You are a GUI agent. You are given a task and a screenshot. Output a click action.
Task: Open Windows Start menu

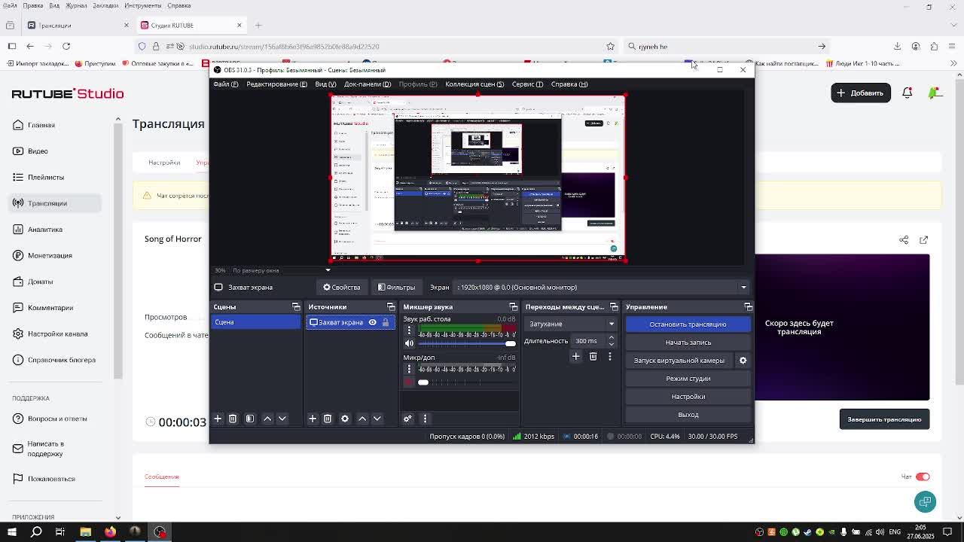[12, 532]
